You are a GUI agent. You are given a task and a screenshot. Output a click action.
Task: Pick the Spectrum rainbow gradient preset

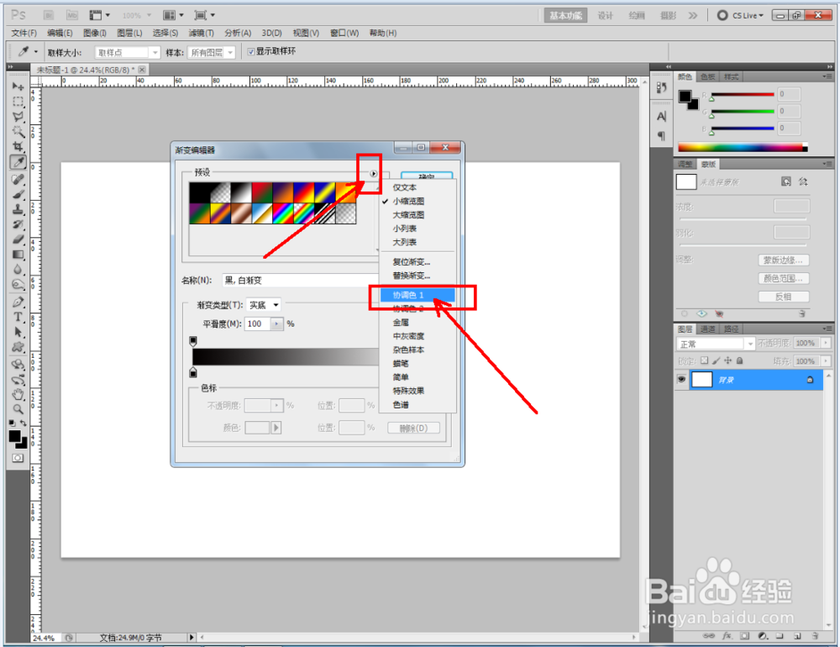point(283,213)
